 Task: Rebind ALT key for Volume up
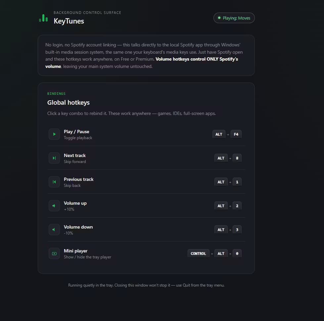221,206
